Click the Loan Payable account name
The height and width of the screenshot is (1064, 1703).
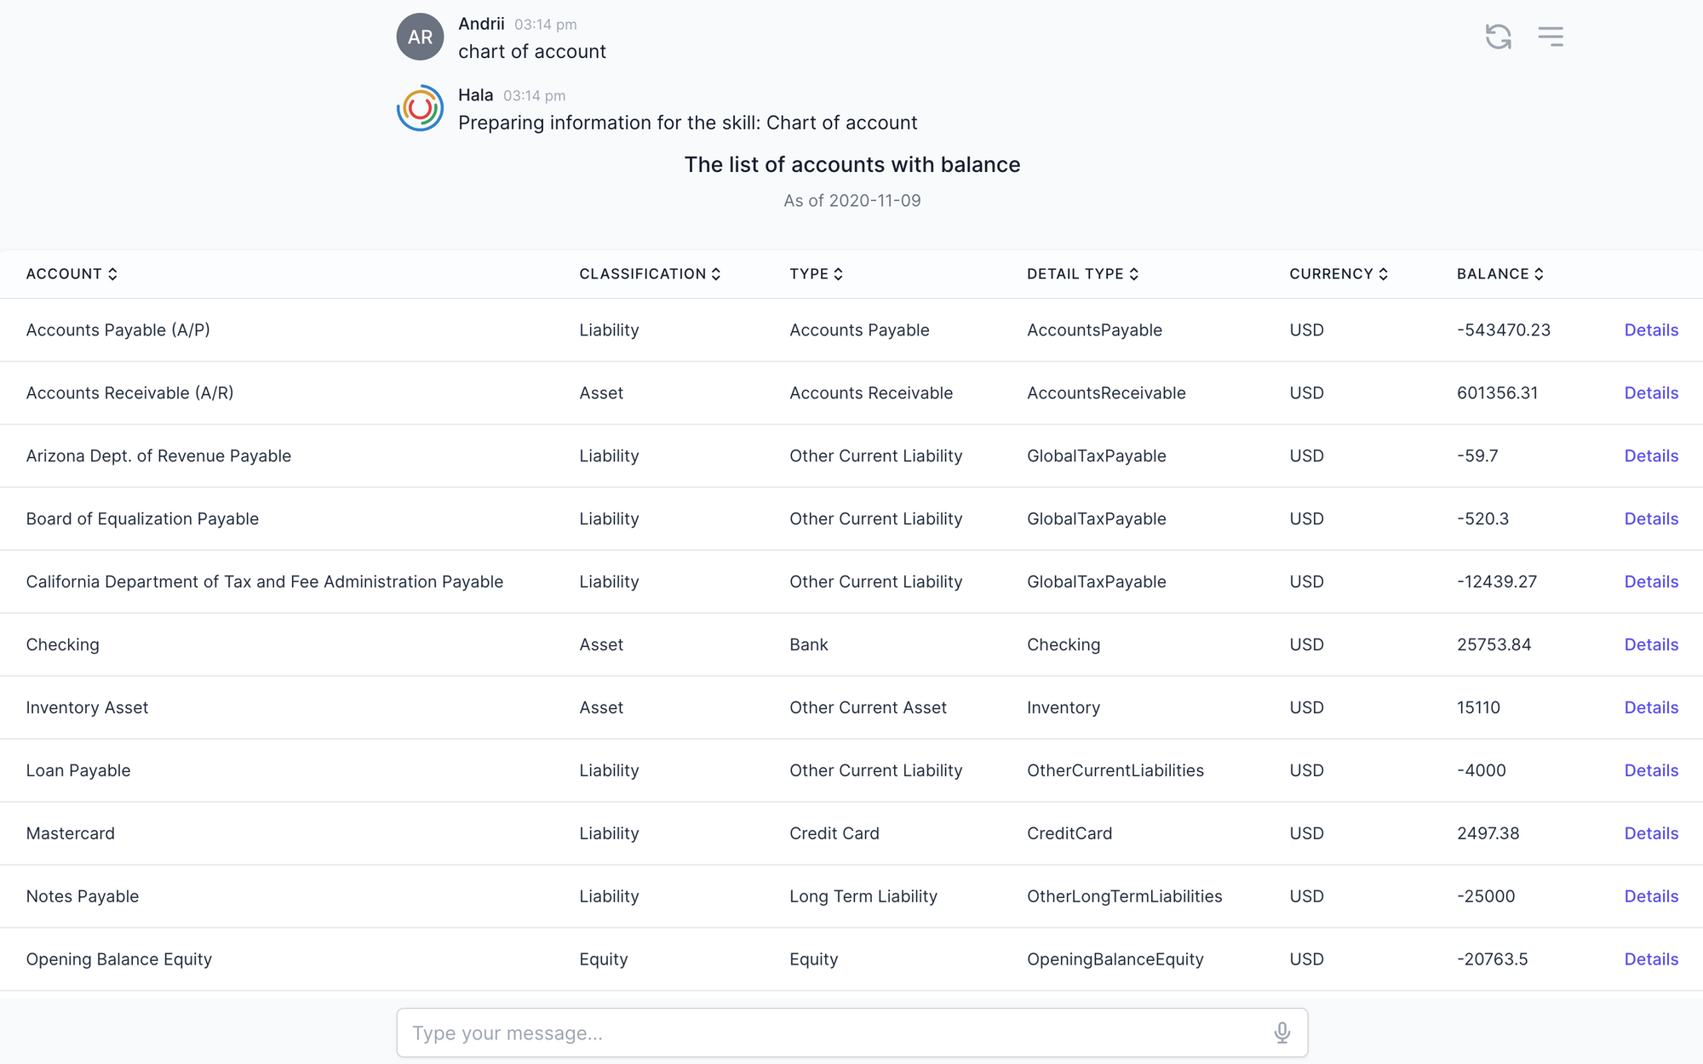click(78, 771)
